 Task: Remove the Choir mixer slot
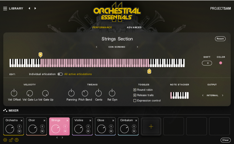click(x=44, y=120)
